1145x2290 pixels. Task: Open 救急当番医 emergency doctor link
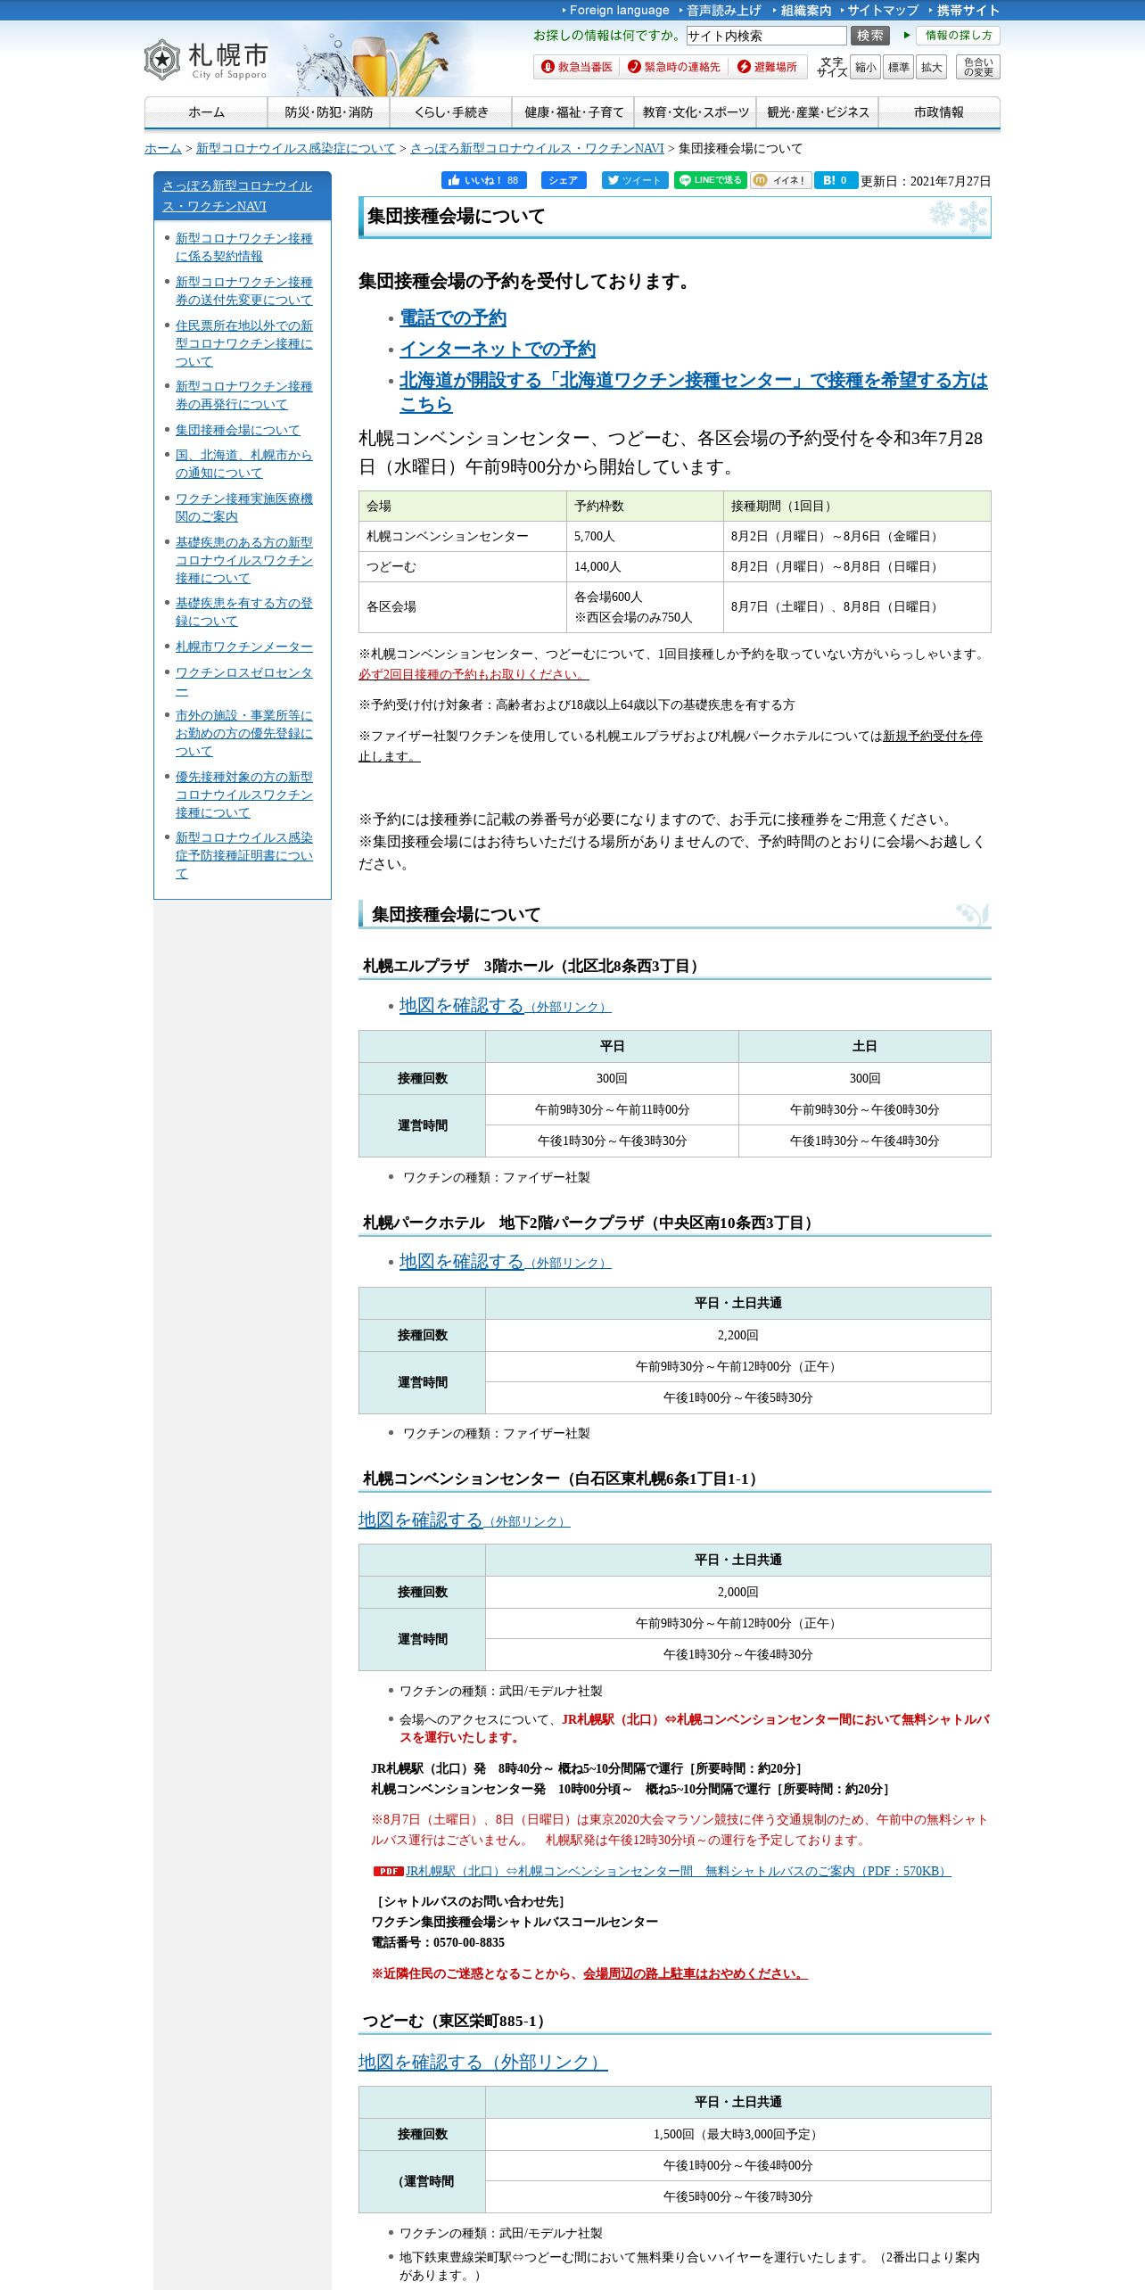[x=577, y=67]
